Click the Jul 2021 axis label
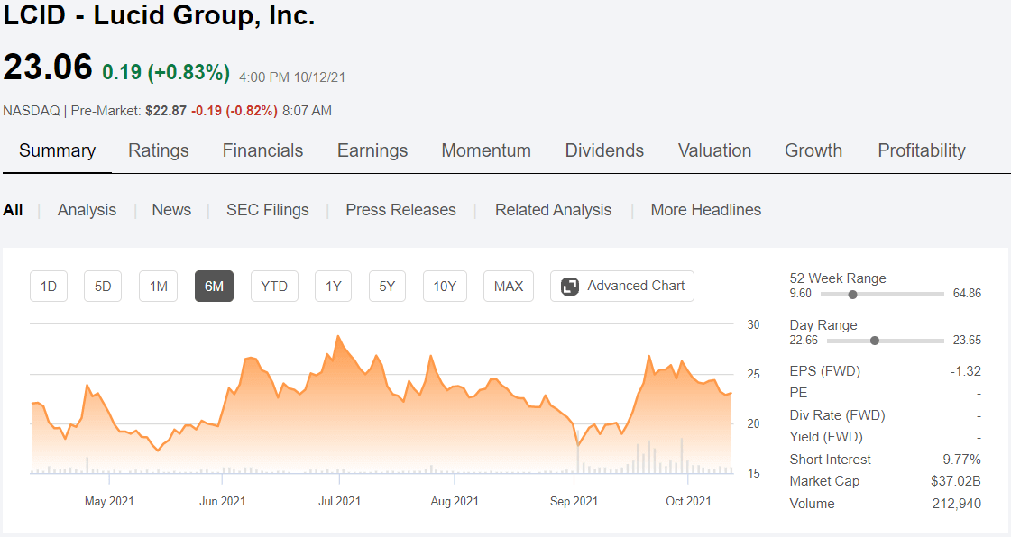1011x537 pixels. 339,501
